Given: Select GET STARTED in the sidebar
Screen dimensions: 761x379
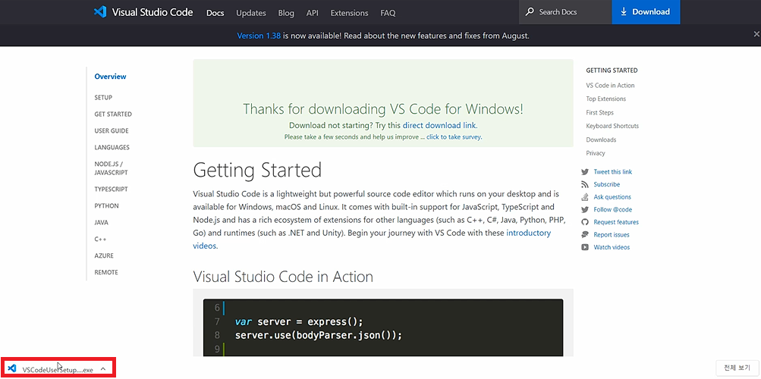Looking at the screenshot, I should (113, 114).
